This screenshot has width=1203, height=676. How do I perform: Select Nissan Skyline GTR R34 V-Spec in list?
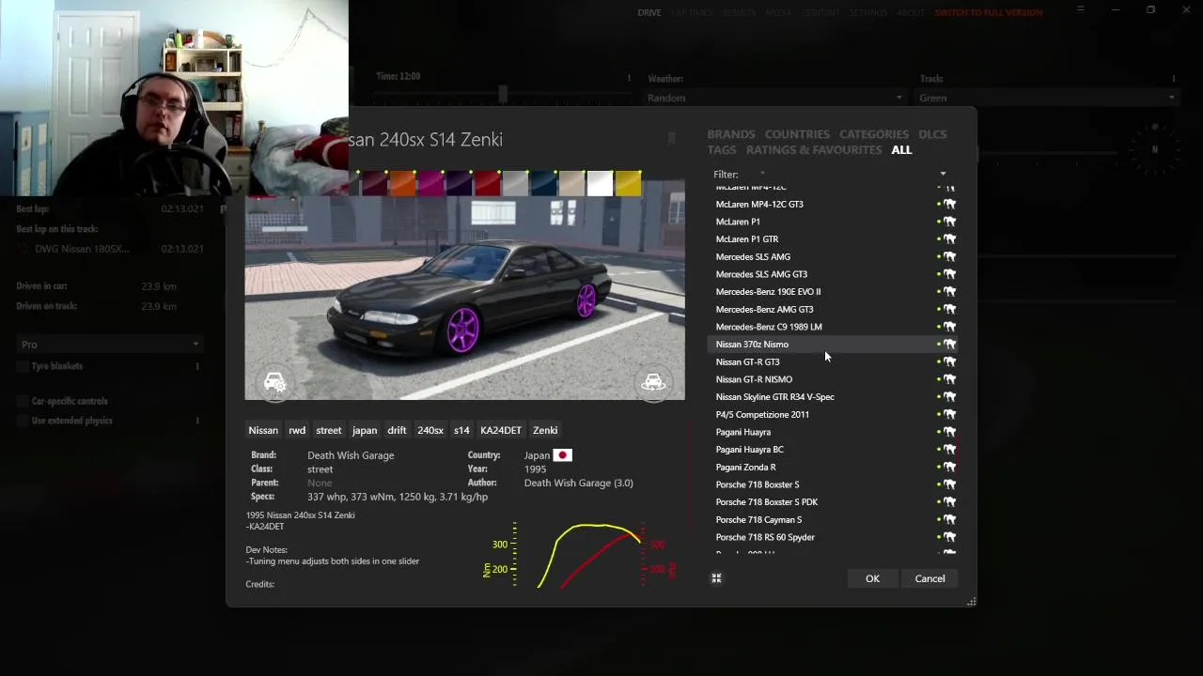point(833,397)
